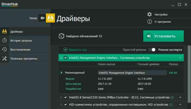Select the Recommended radio button
This screenshot has width=191, height=109.
click(x=61, y=73)
